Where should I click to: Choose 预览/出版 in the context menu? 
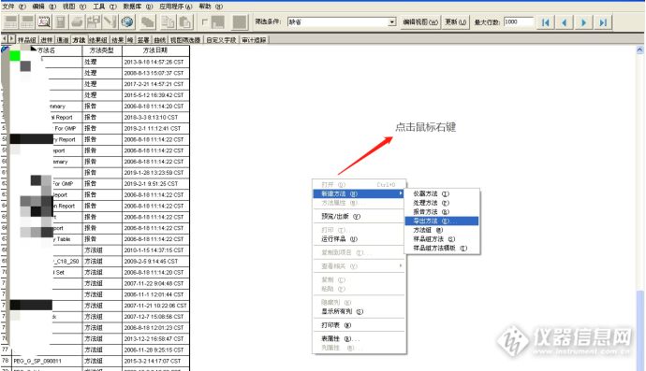click(x=359, y=216)
